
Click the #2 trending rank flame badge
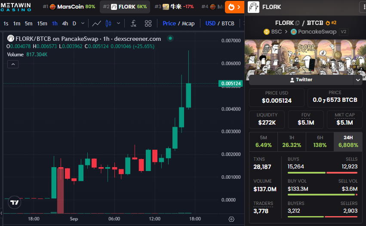(x=331, y=23)
